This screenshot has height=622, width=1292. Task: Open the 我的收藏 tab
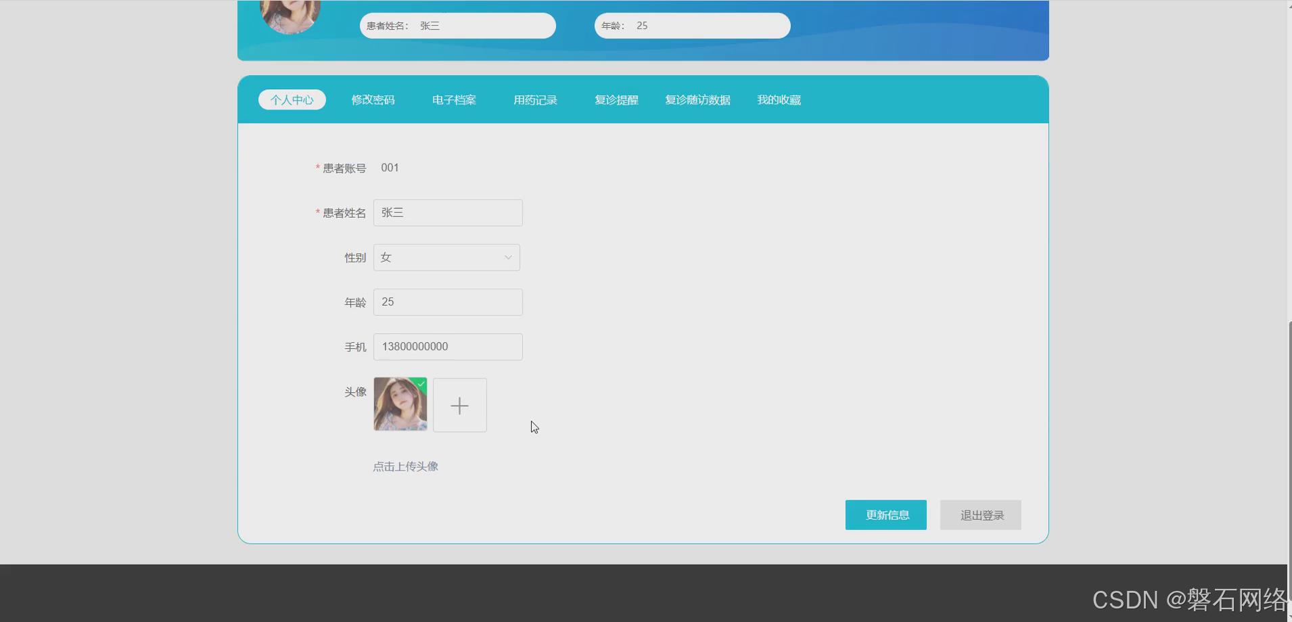tap(779, 99)
